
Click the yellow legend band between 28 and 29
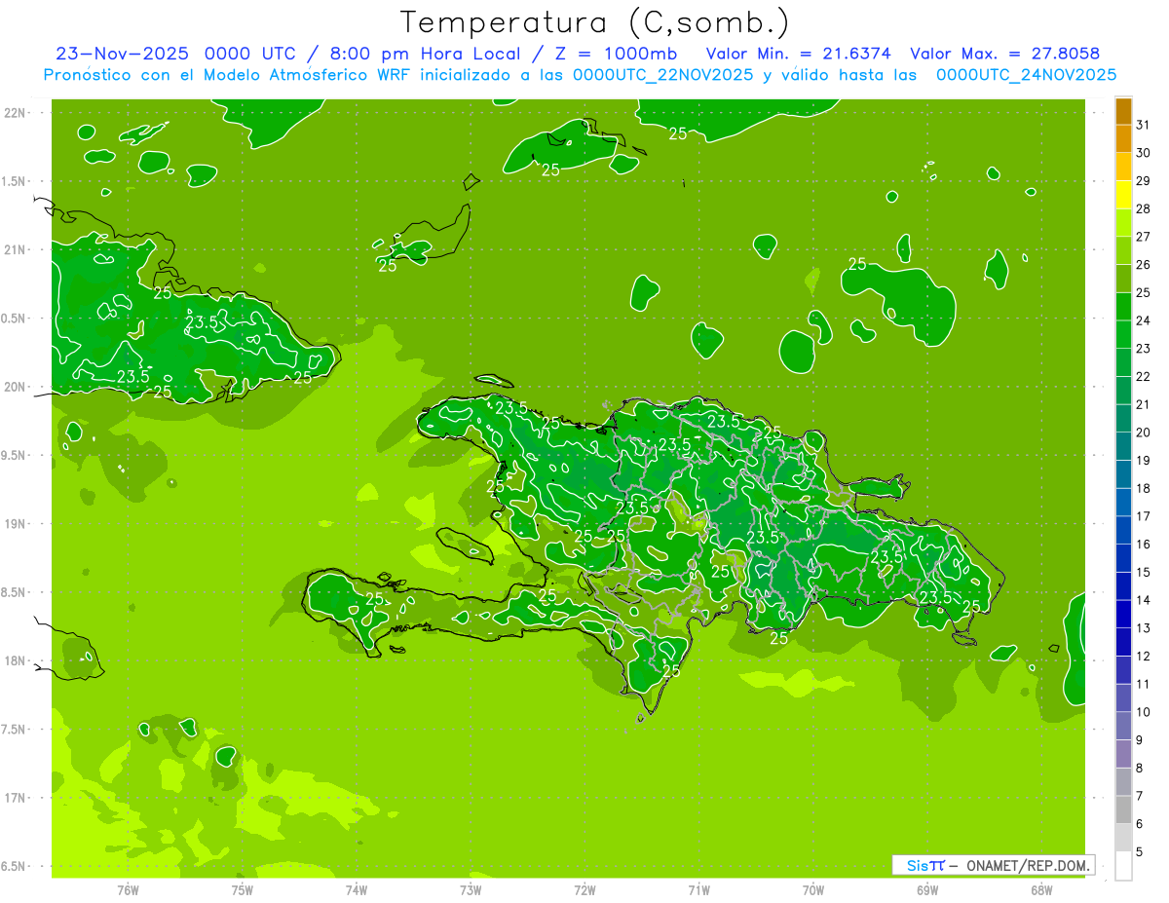coord(1123,195)
